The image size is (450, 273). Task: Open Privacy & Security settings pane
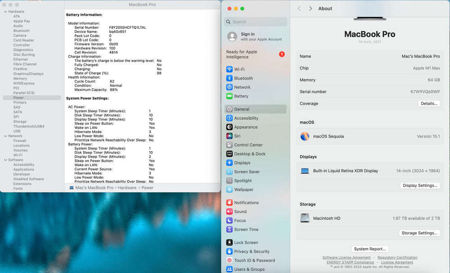252,251
